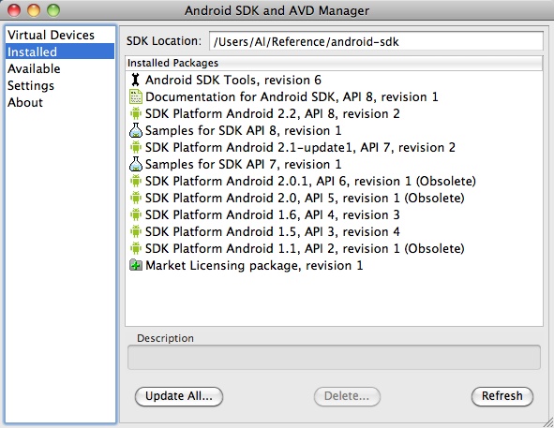Click the flask icon for Samples API 7

(x=136, y=164)
